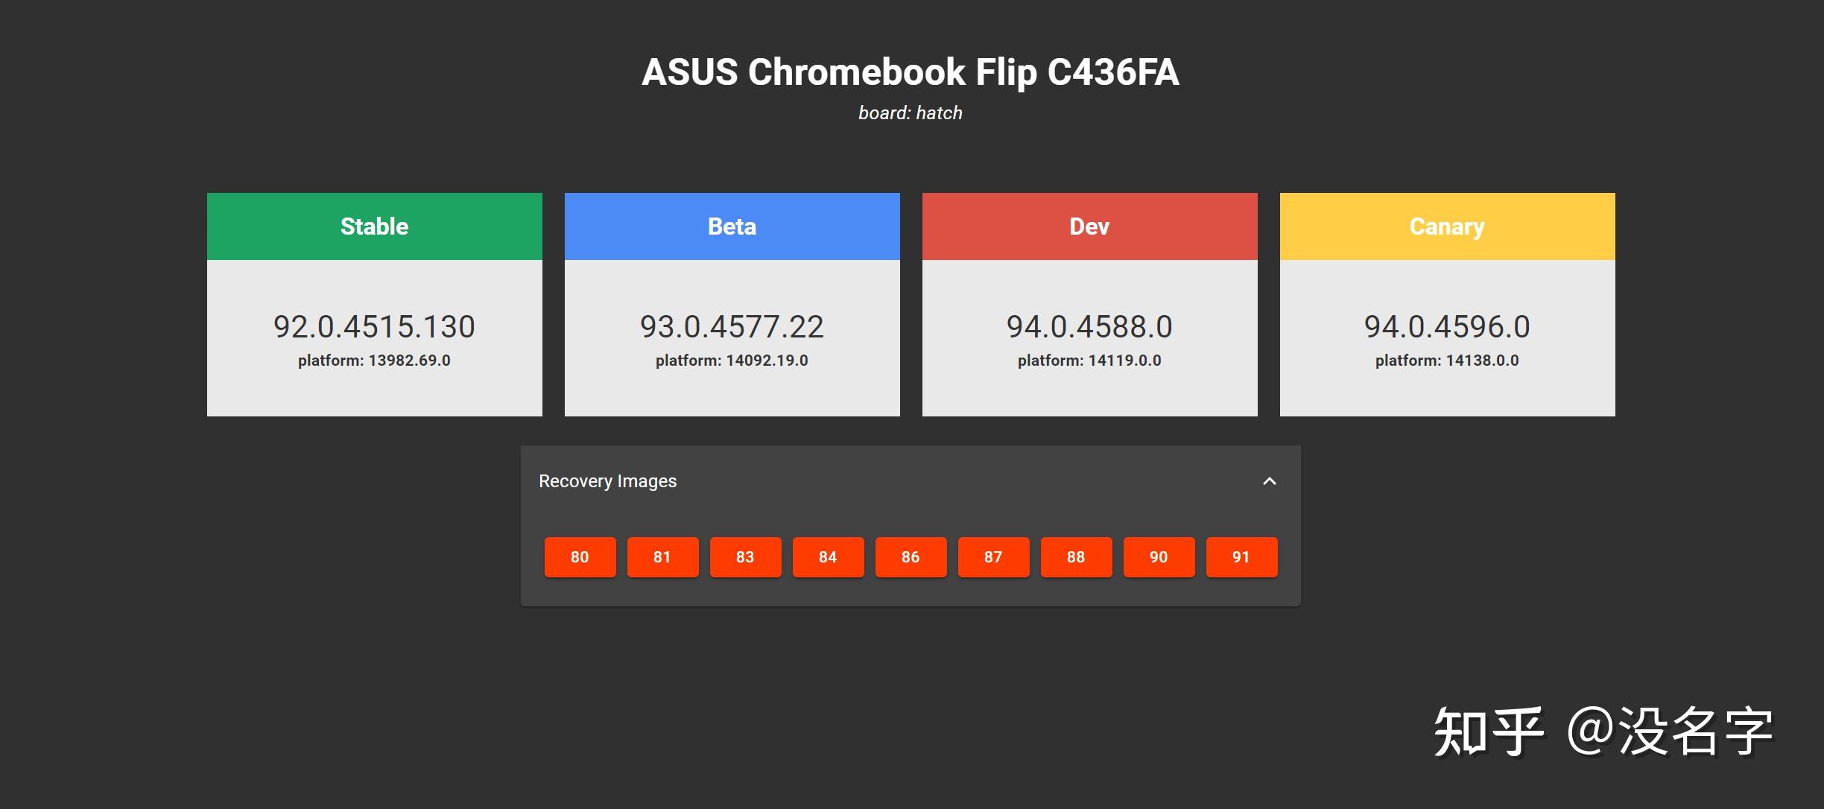
Task: Click recovery image 90
Action: [x=1159, y=556]
